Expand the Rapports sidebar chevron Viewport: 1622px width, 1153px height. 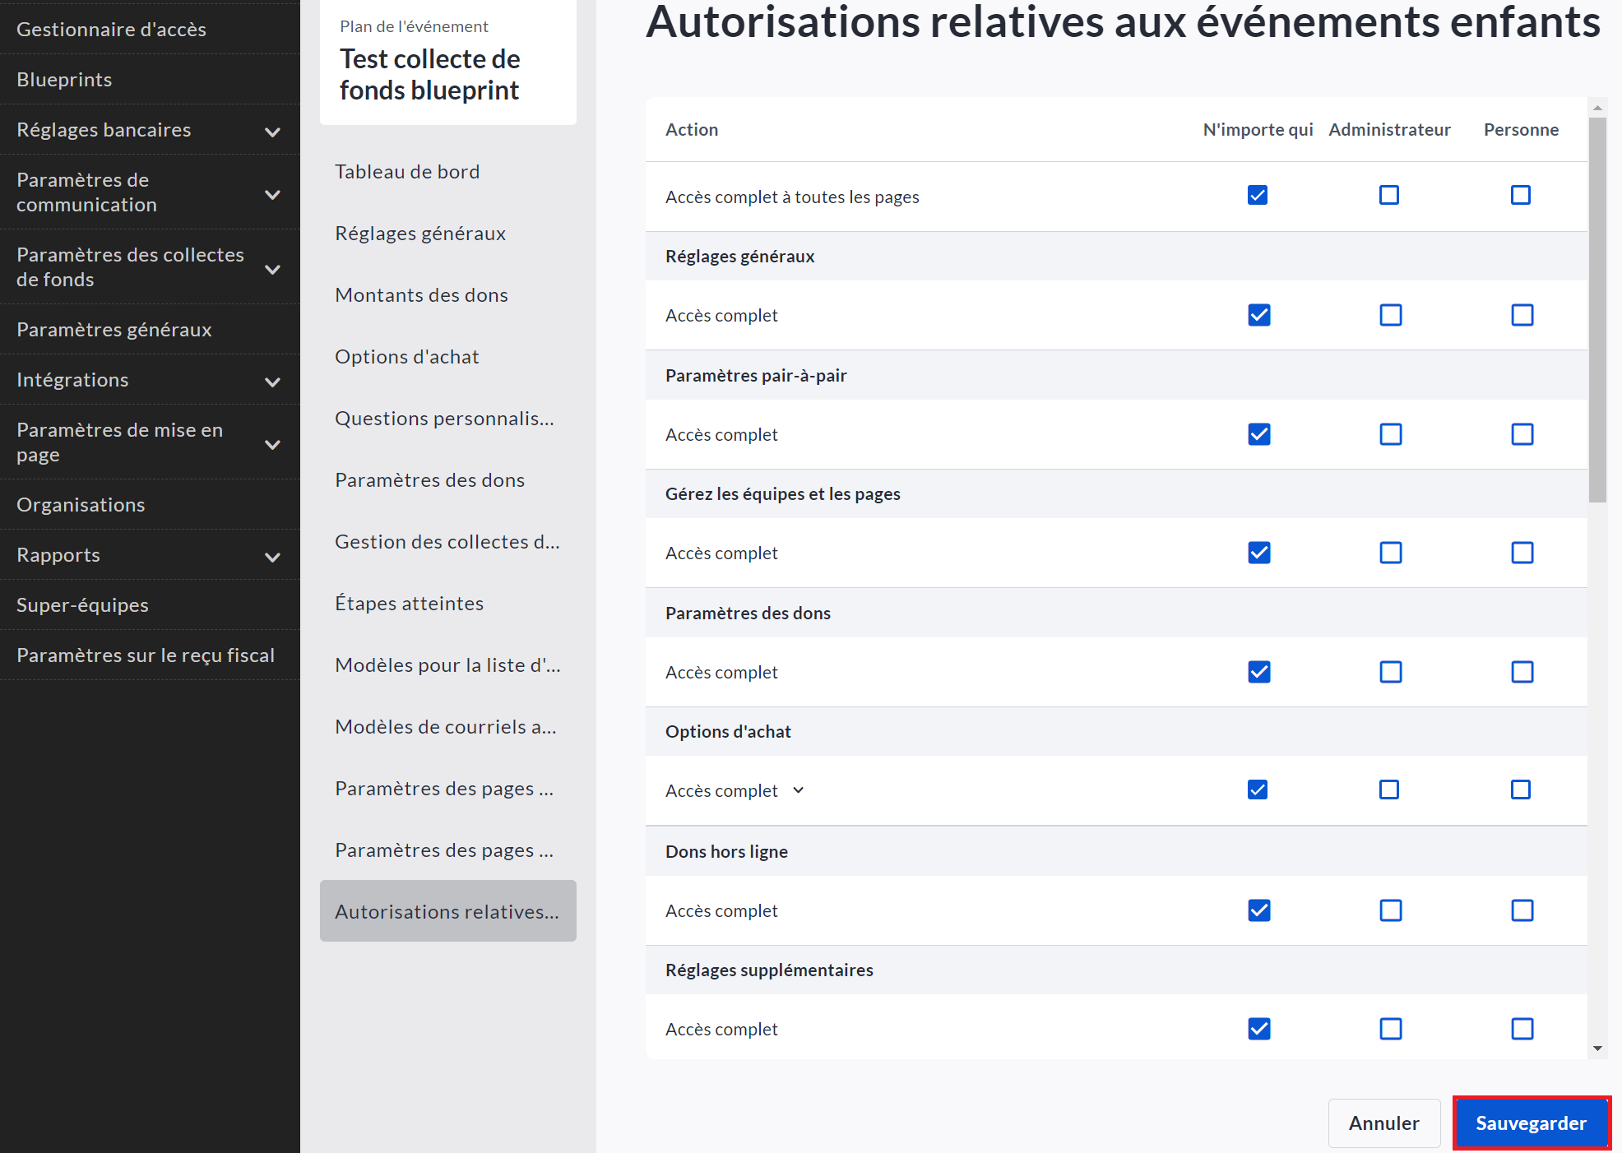tap(272, 557)
